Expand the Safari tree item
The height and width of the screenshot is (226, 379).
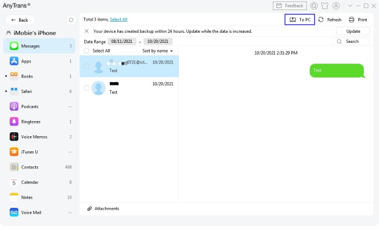click(x=6, y=91)
